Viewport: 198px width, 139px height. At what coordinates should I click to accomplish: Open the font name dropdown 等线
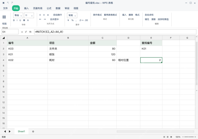(18, 15)
